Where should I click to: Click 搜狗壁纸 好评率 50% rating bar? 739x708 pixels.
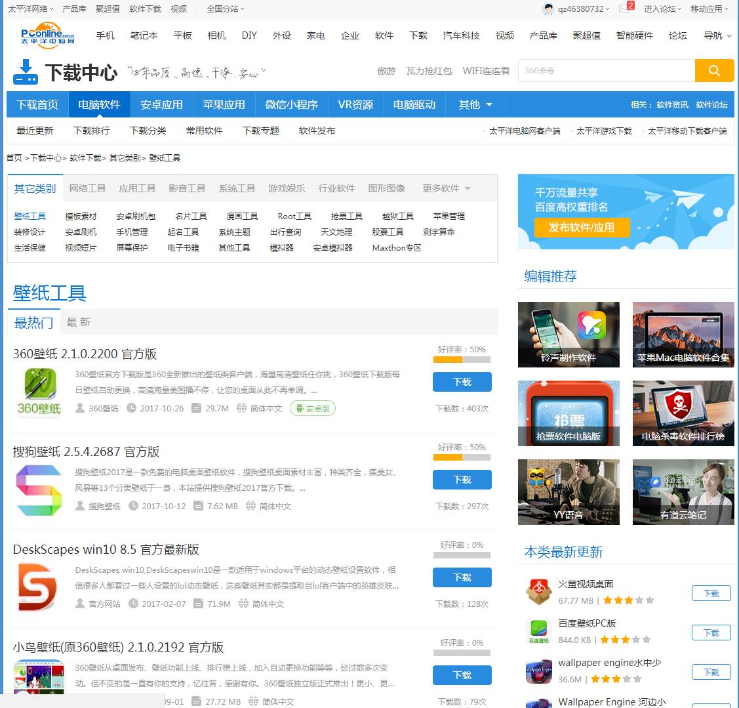462,457
